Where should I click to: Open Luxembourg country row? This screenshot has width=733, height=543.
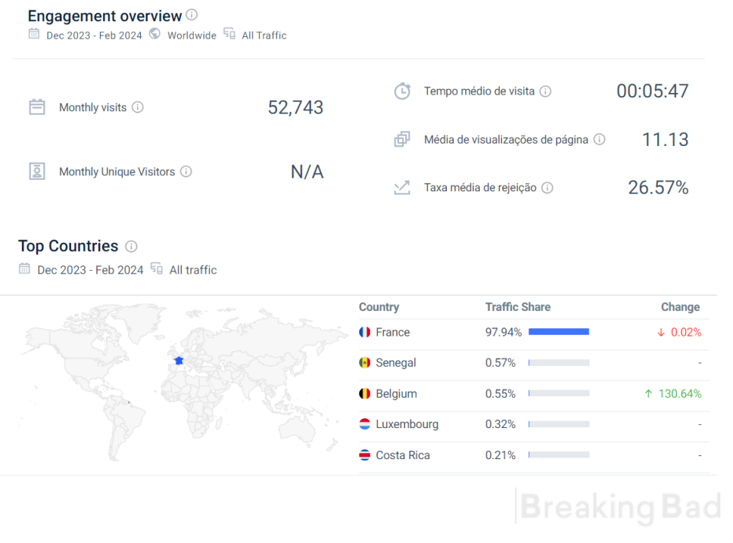(x=534, y=424)
